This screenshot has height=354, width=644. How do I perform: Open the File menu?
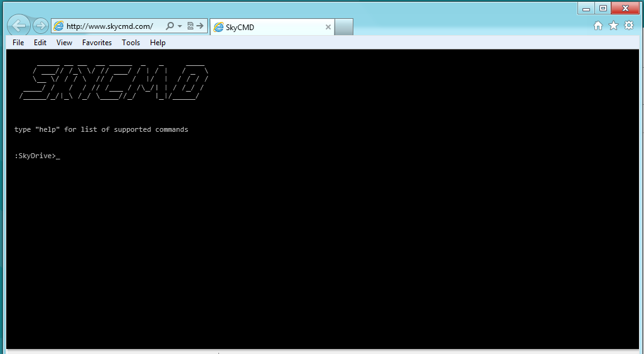coord(18,43)
